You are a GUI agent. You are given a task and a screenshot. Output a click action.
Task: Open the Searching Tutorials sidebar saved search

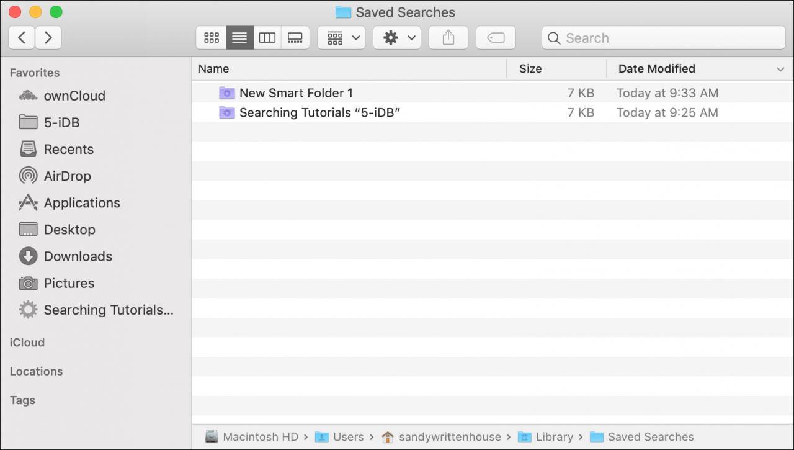(x=108, y=310)
